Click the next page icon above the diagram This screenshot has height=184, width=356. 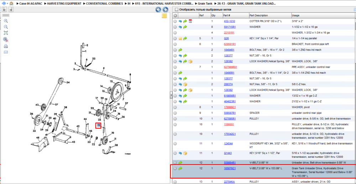[x=11, y=9]
